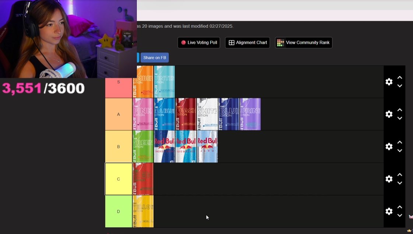Open settings gear for C tier row
Viewport: 413px width, 234px height.
pyautogui.click(x=389, y=179)
